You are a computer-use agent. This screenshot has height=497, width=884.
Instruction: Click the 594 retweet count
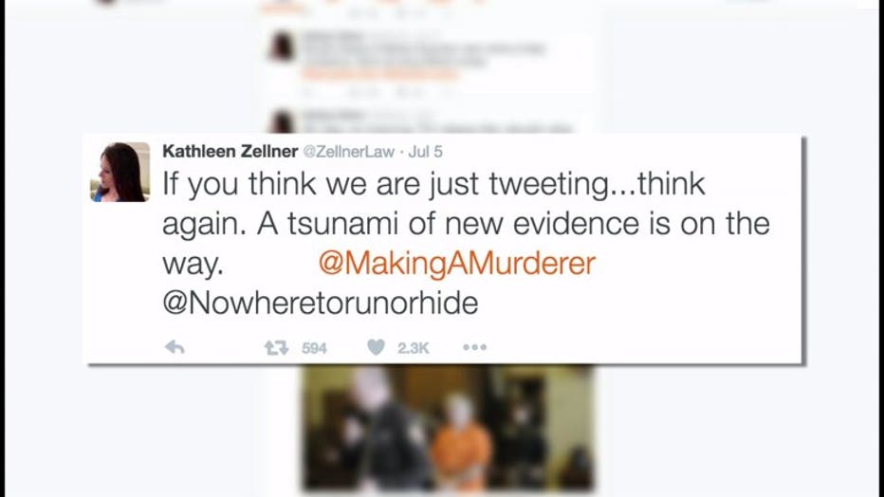coord(314,348)
